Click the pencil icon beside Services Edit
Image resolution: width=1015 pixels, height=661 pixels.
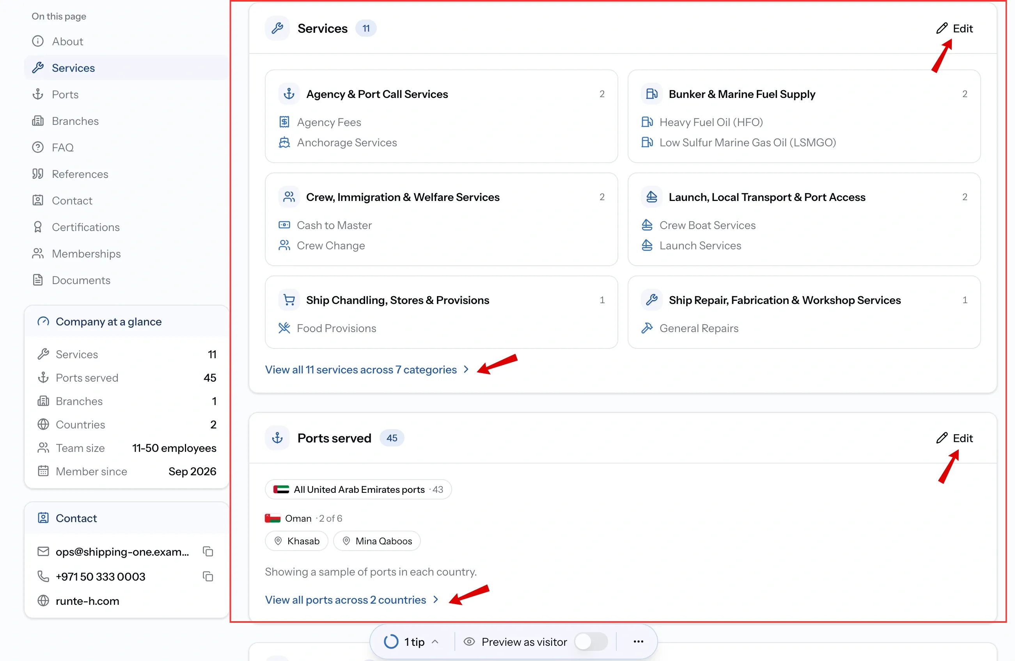(x=942, y=28)
